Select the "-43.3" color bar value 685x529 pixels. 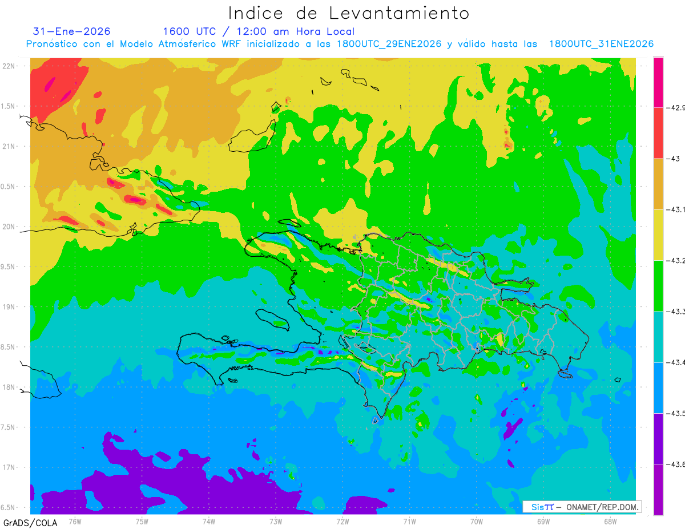[x=675, y=312]
